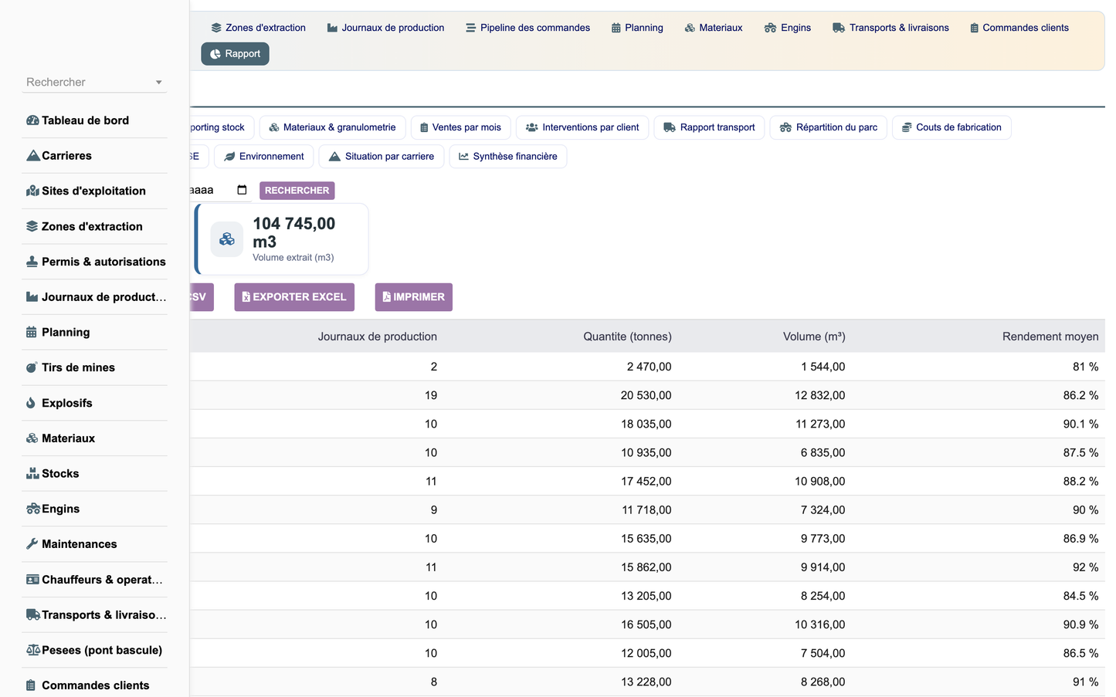Open Zones d'extraction in top navigation
Screen dimensions: 1116x697
[258, 28]
